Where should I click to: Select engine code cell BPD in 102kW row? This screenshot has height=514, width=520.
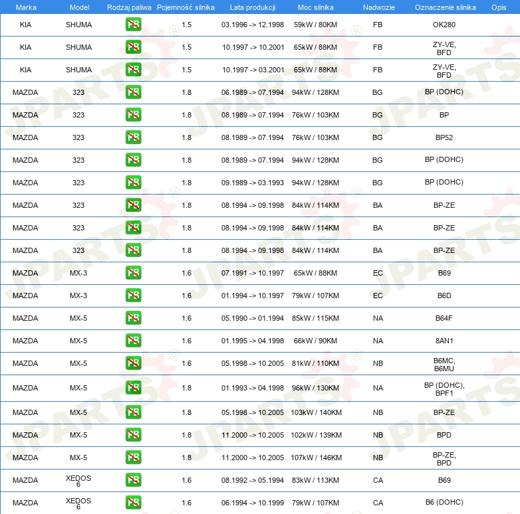(444, 435)
